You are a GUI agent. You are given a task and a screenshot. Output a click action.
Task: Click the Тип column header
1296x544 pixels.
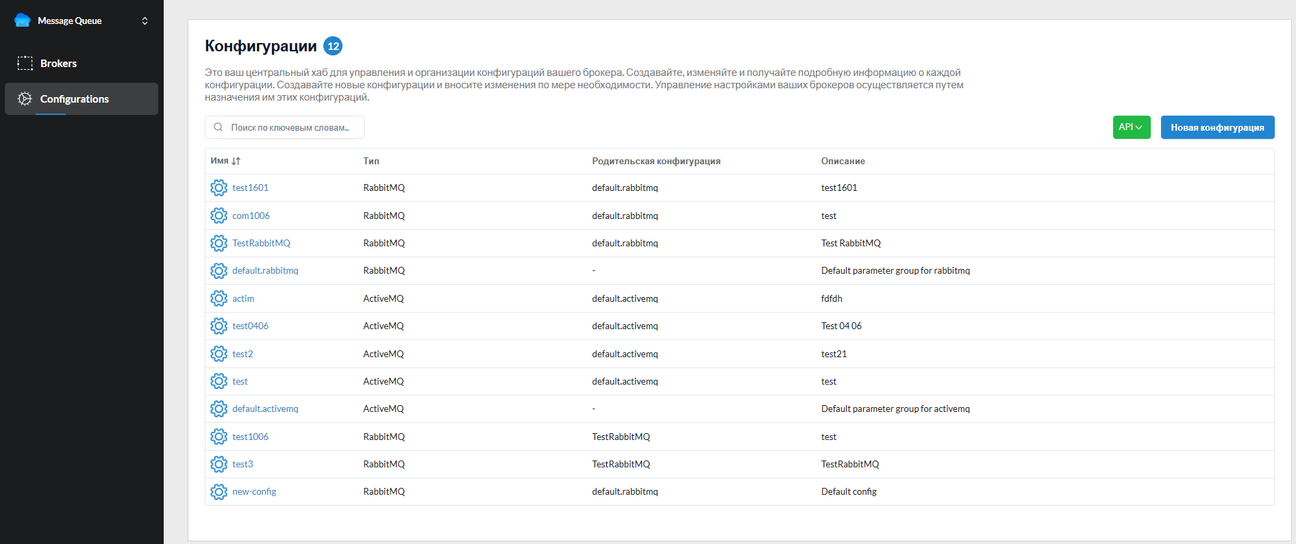[371, 161]
